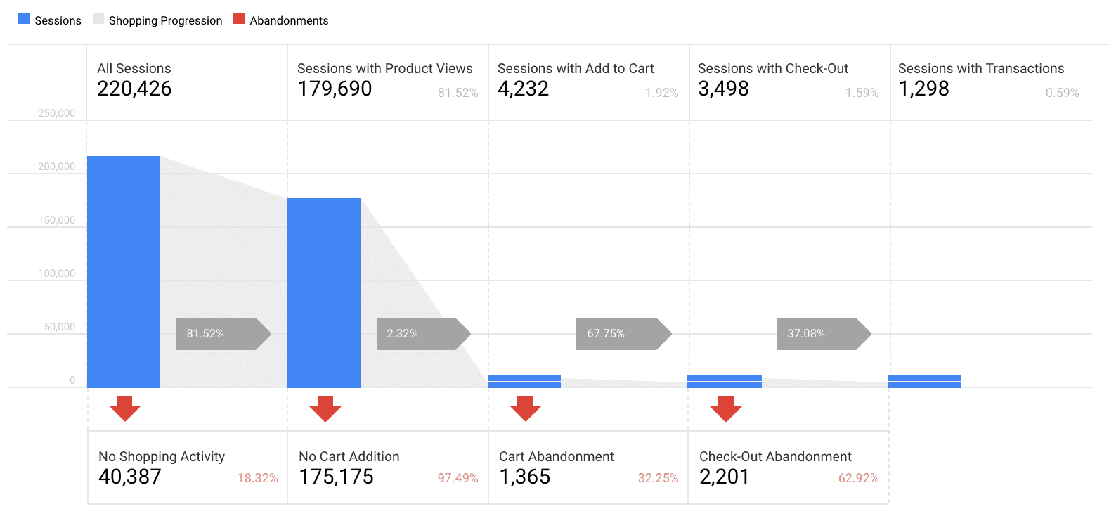
Task: Click the 2.32% progression arrow
Action: [x=424, y=334]
